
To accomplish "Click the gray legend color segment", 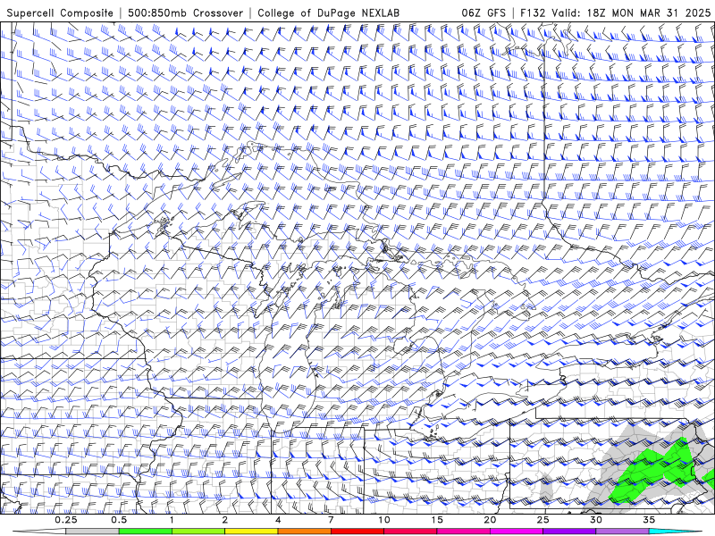I will [x=92, y=532].
